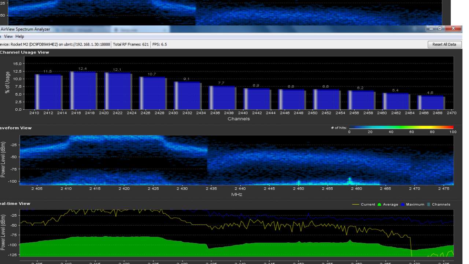Click the green Average legend icon
This screenshot has height=264, width=469.
point(379,205)
